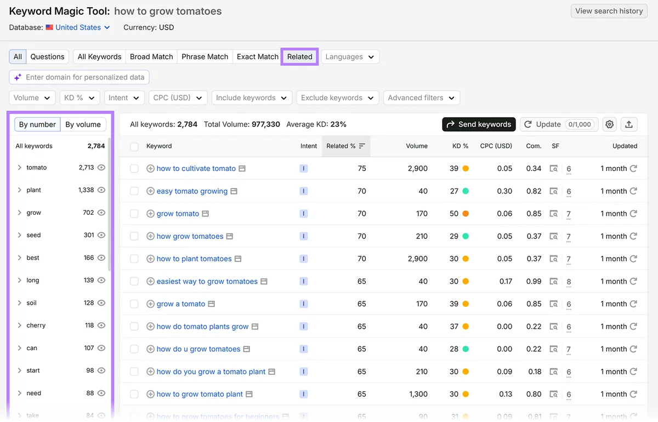Select the Exact Match tab

coord(258,56)
